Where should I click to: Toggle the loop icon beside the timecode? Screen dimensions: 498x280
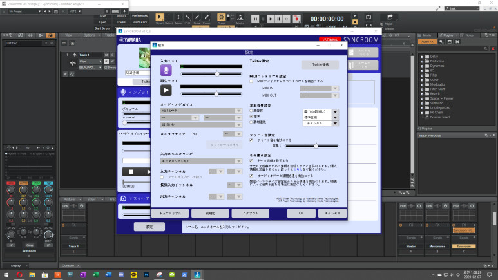pyautogui.click(x=369, y=17)
